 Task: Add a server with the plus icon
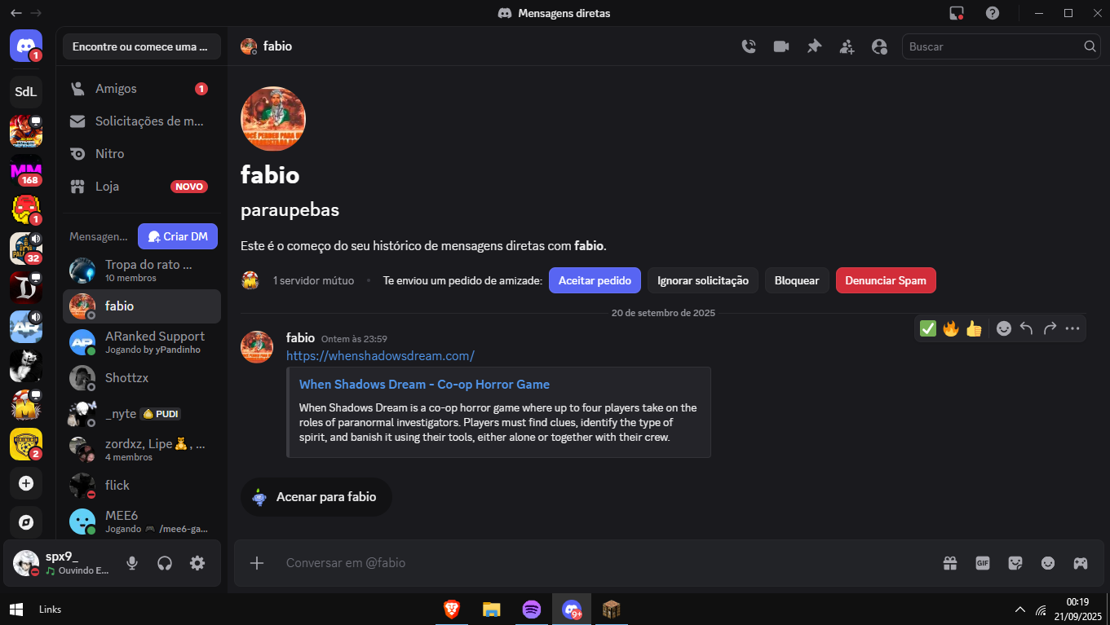pos(26,483)
